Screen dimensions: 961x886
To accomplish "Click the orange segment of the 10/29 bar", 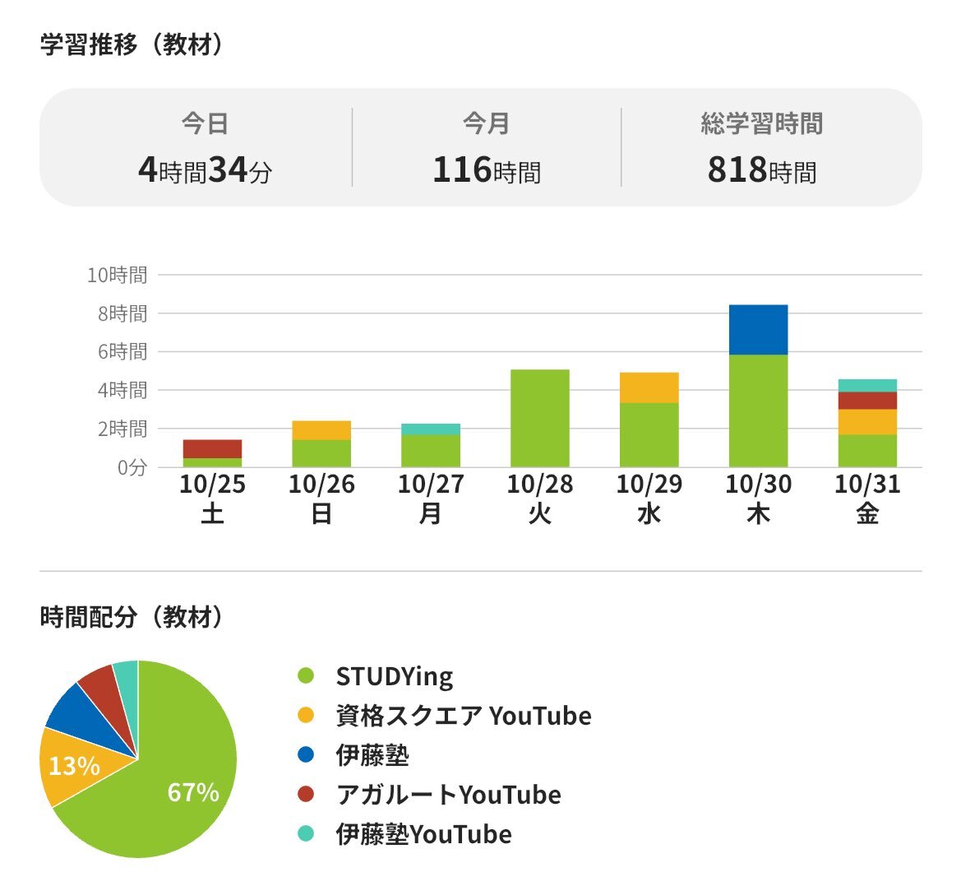I will point(649,387).
